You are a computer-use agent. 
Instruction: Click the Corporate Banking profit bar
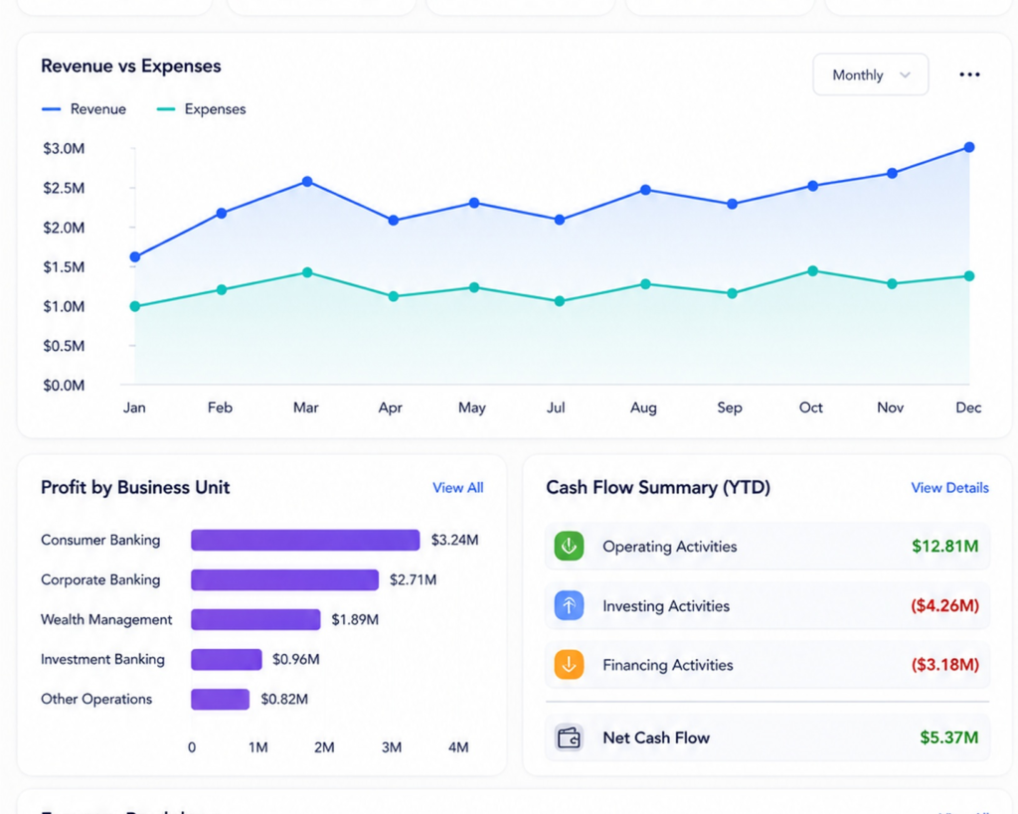point(284,579)
